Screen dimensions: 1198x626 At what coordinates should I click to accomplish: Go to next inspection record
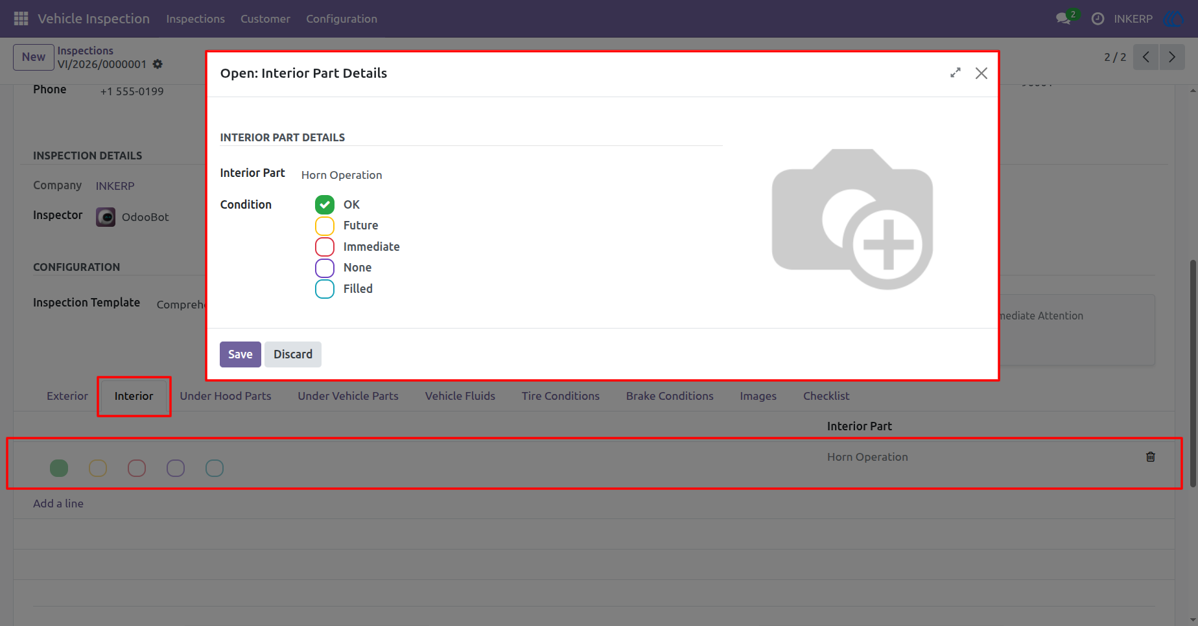pyautogui.click(x=1172, y=57)
